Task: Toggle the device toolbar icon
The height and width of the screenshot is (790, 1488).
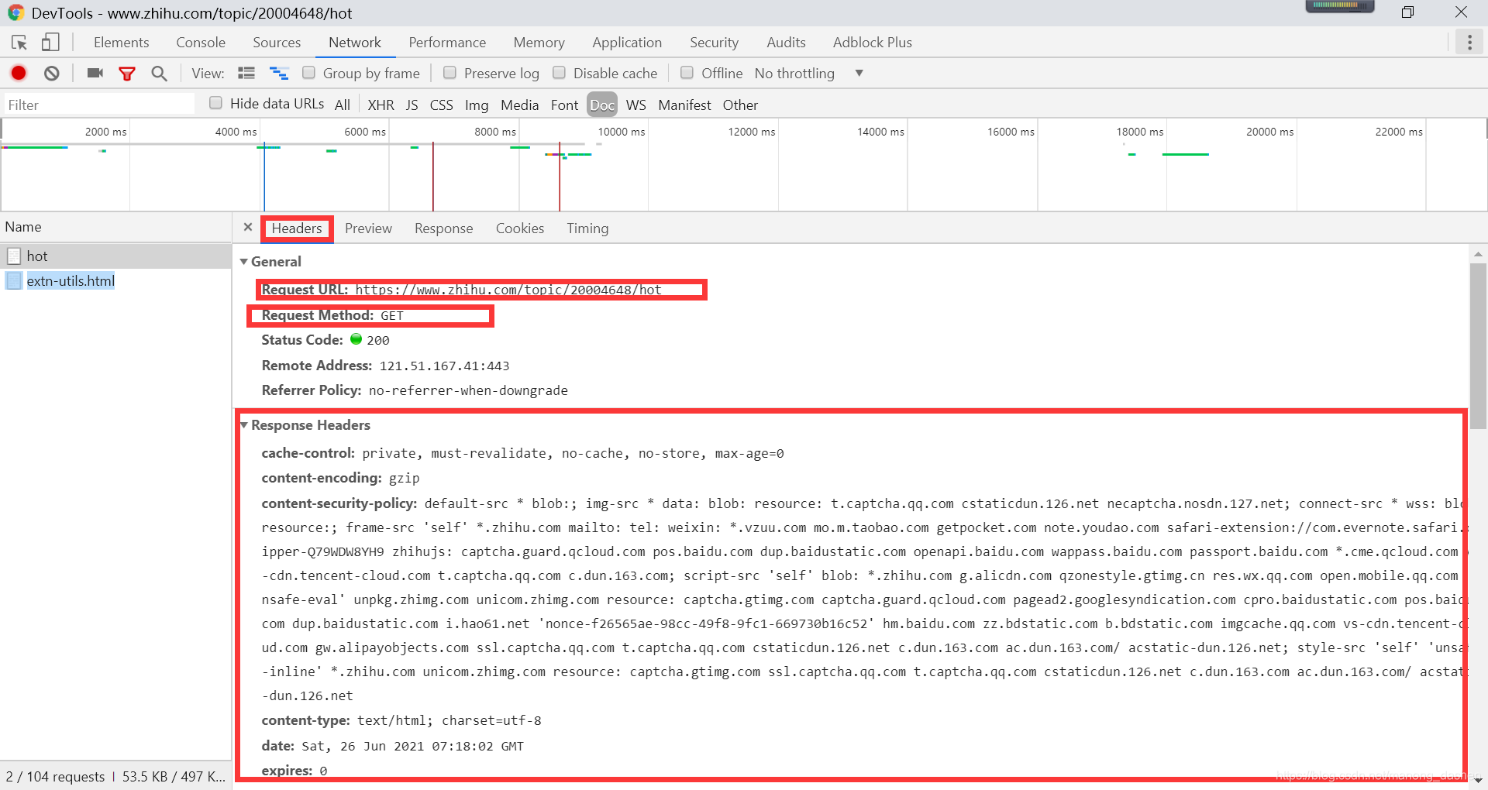Action: click(x=50, y=43)
